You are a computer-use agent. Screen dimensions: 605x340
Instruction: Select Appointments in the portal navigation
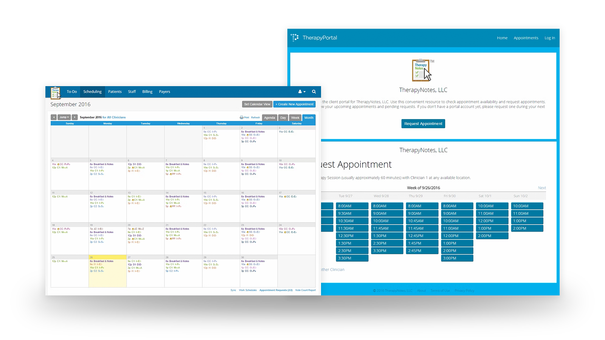526,38
